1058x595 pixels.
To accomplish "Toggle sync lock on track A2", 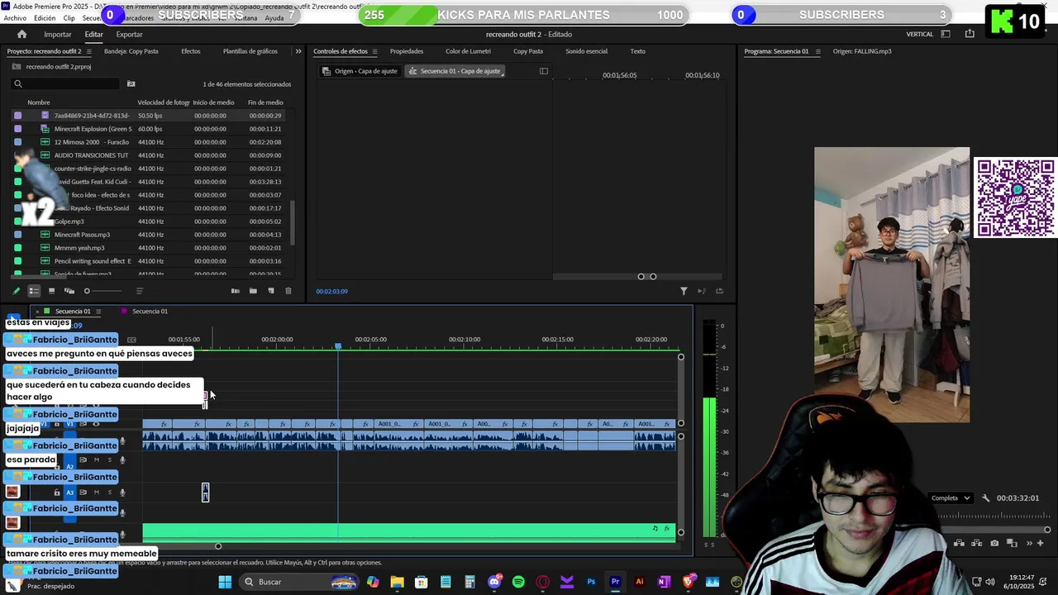I will (x=83, y=460).
